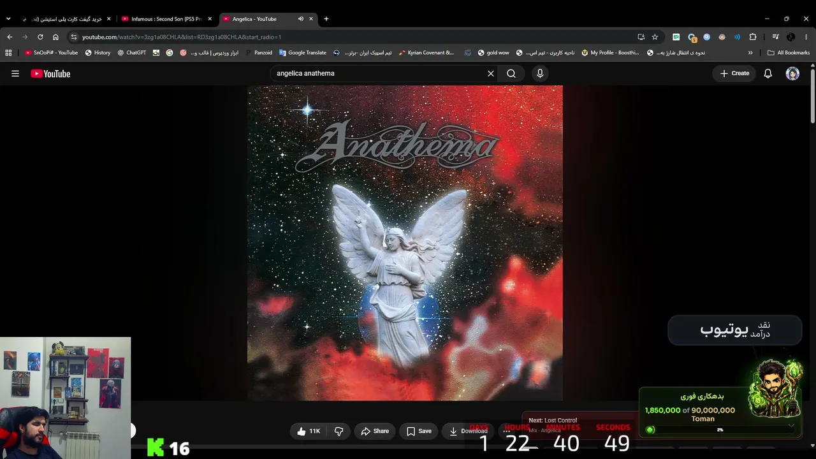Download the Angelica video
The height and width of the screenshot is (459, 816).
click(468, 431)
